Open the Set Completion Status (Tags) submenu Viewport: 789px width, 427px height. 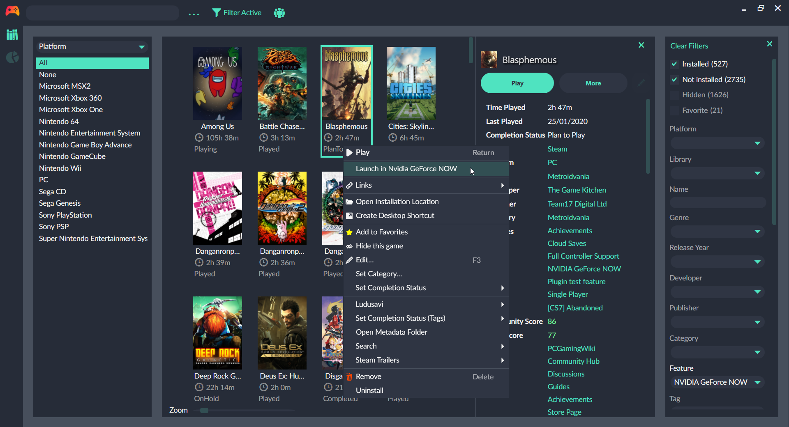pos(426,318)
